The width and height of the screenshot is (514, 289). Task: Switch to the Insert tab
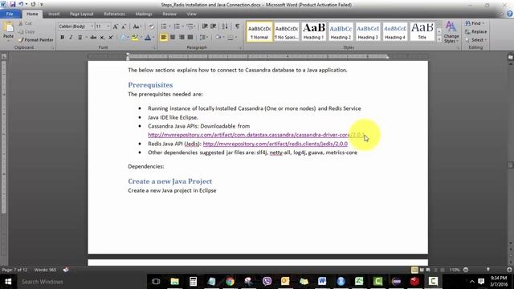pos(54,14)
